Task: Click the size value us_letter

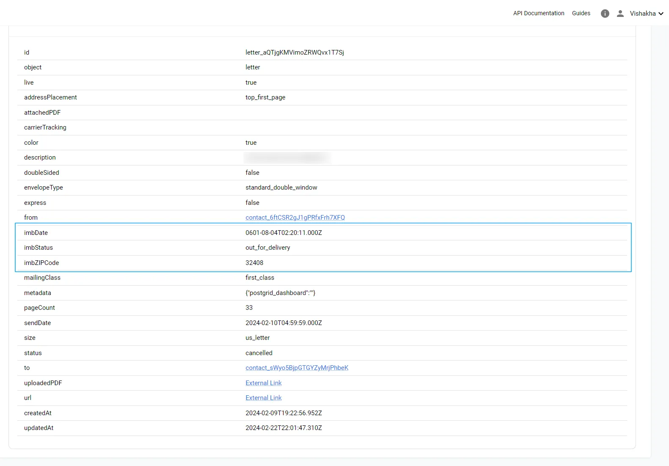Action: [257, 338]
